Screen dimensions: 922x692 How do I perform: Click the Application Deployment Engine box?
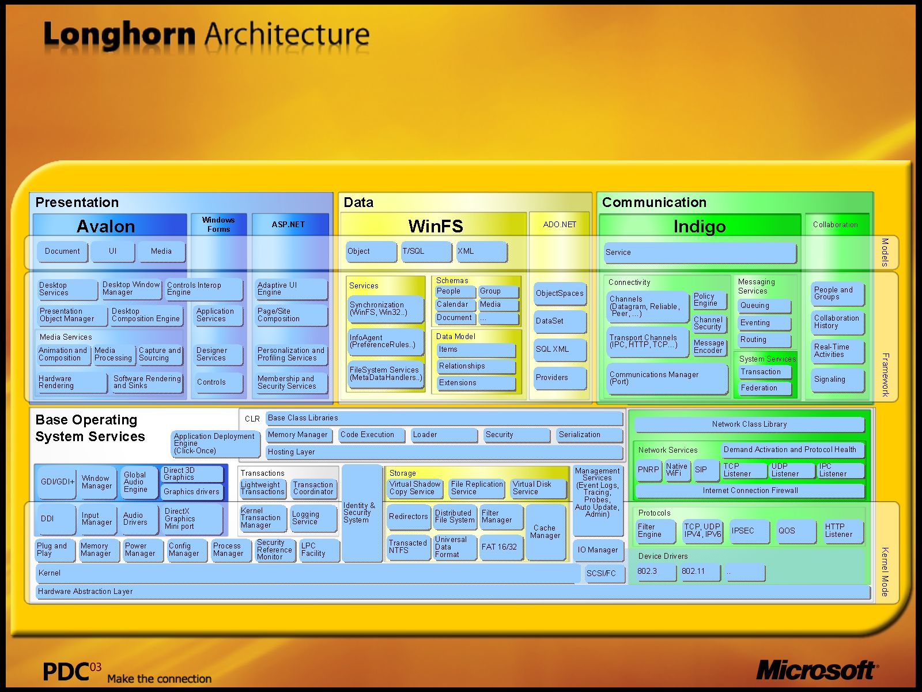pyautogui.click(x=215, y=443)
